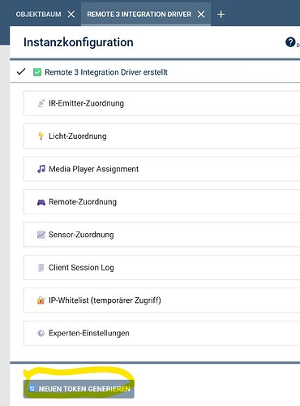Close the REMOTE 3 INTEGRATION DRIVER tab

(201, 14)
